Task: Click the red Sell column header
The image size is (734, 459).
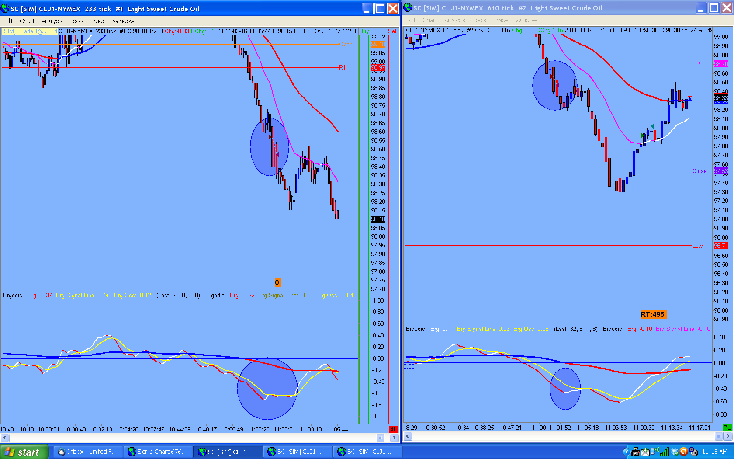Action: coord(393,31)
